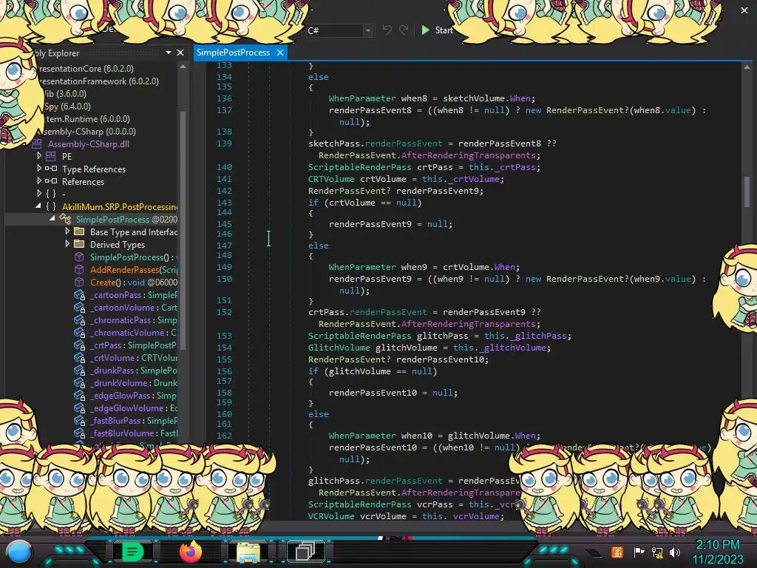The height and width of the screenshot is (568, 757).
Task: Start debugging with the green Start button
Action: point(437,30)
